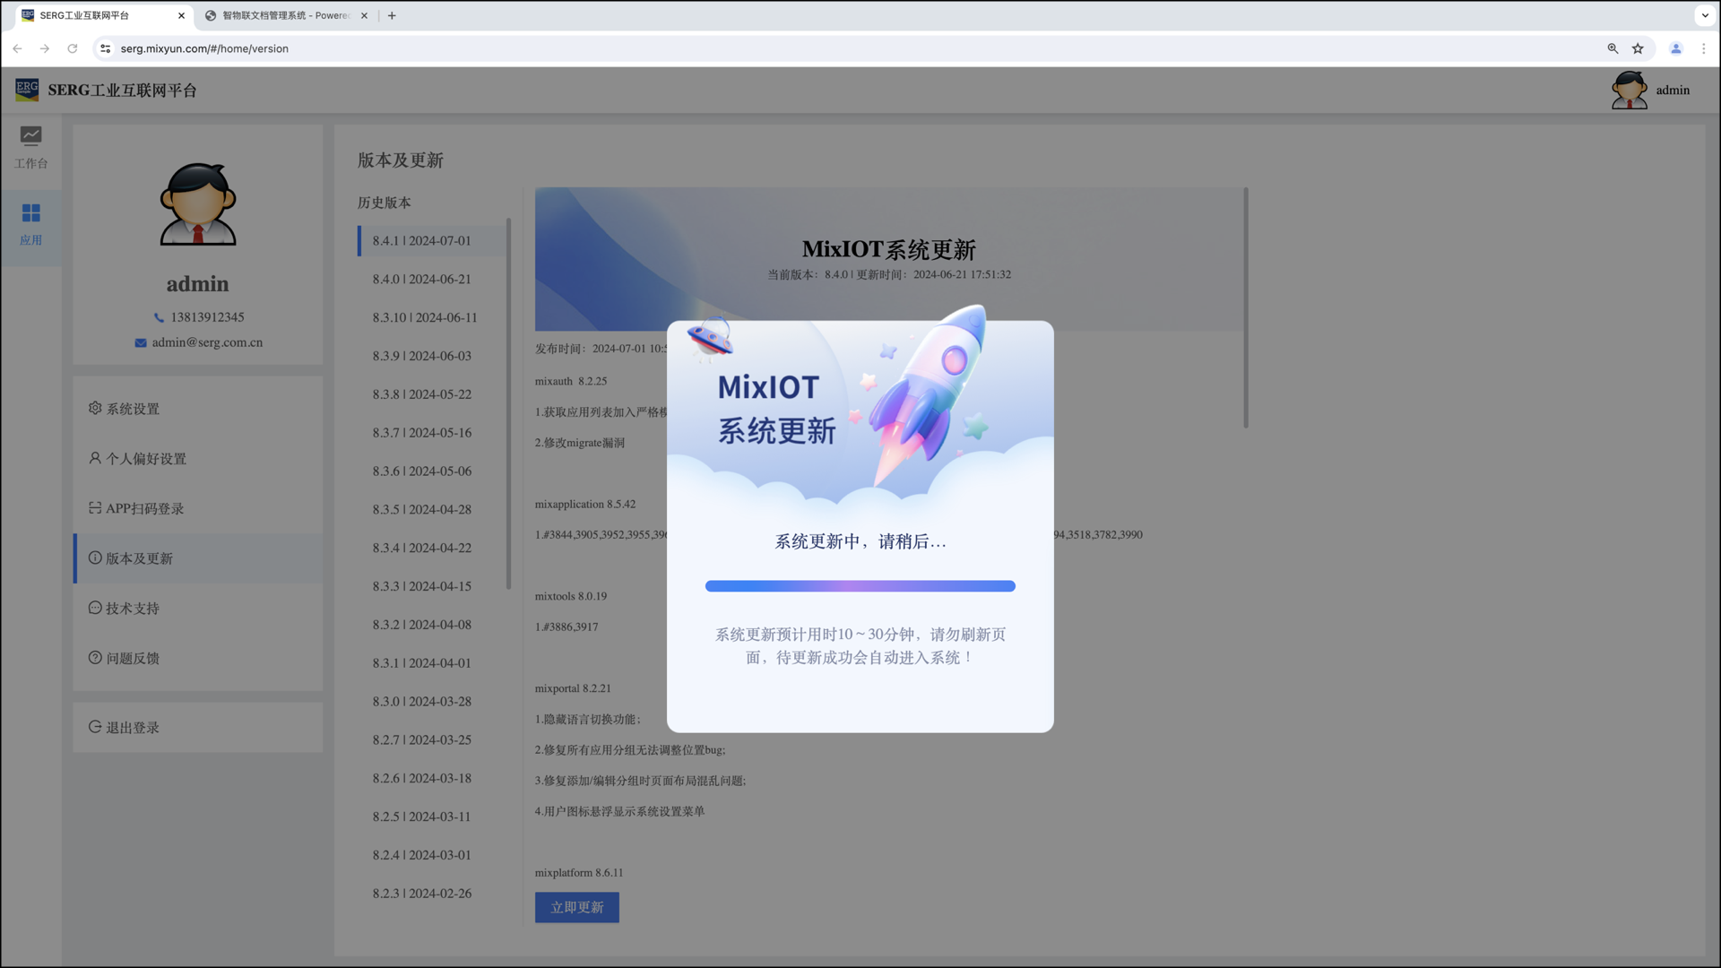Open 技术支持 technical support entry

pos(132,609)
